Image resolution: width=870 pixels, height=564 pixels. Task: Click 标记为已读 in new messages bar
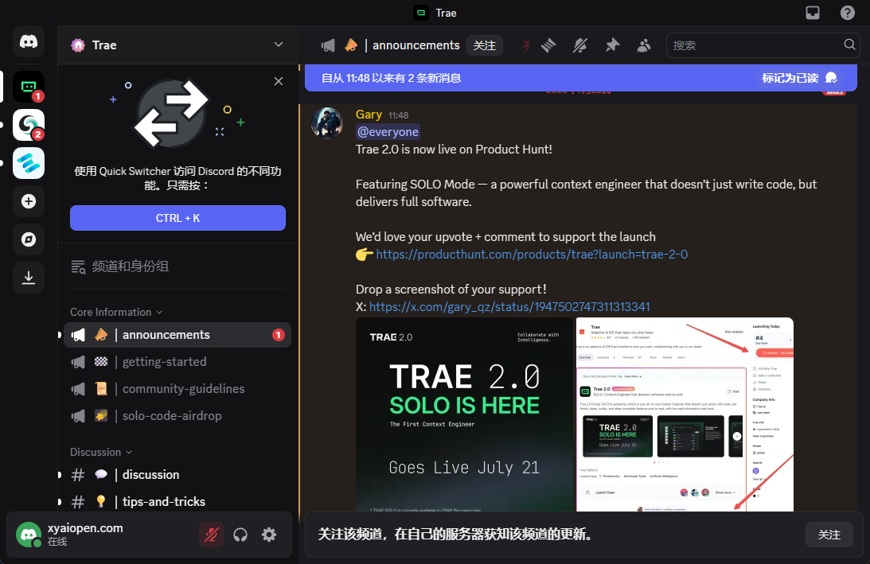pos(799,78)
